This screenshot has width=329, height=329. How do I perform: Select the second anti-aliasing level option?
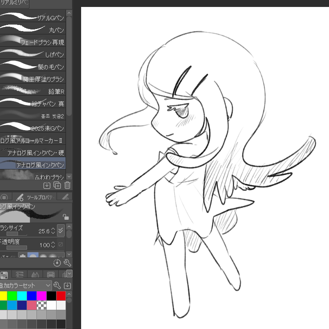(x=33, y=257)
